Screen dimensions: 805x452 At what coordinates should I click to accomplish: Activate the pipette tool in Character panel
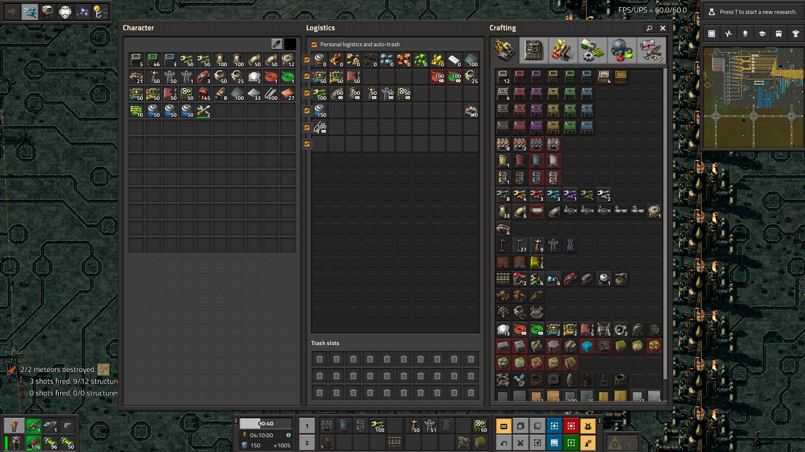click(276, 44)
